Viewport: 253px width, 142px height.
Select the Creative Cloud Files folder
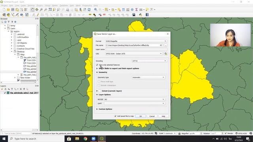click(26, 49)
